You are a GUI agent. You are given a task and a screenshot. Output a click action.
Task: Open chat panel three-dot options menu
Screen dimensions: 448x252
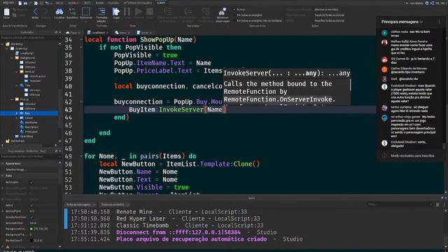point(440,22)
